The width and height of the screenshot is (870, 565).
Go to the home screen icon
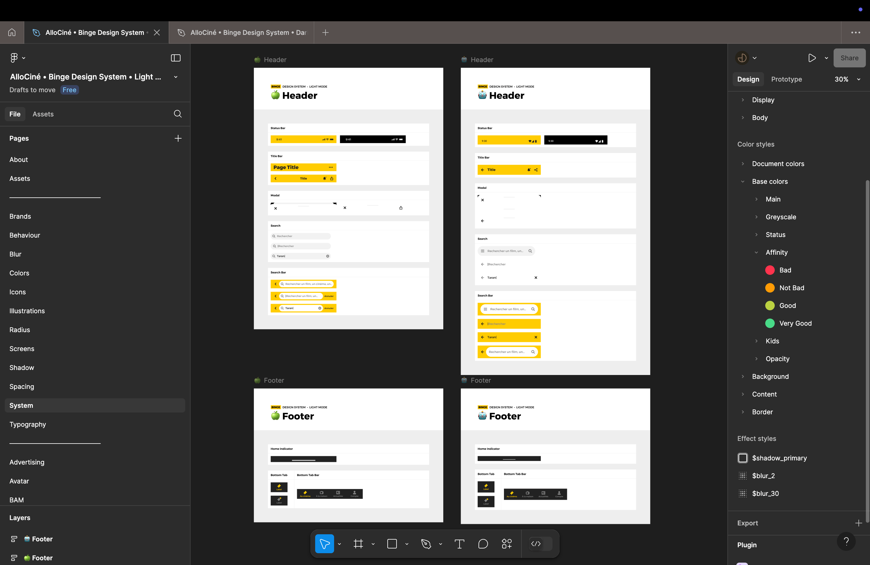[x=12, y=33]
